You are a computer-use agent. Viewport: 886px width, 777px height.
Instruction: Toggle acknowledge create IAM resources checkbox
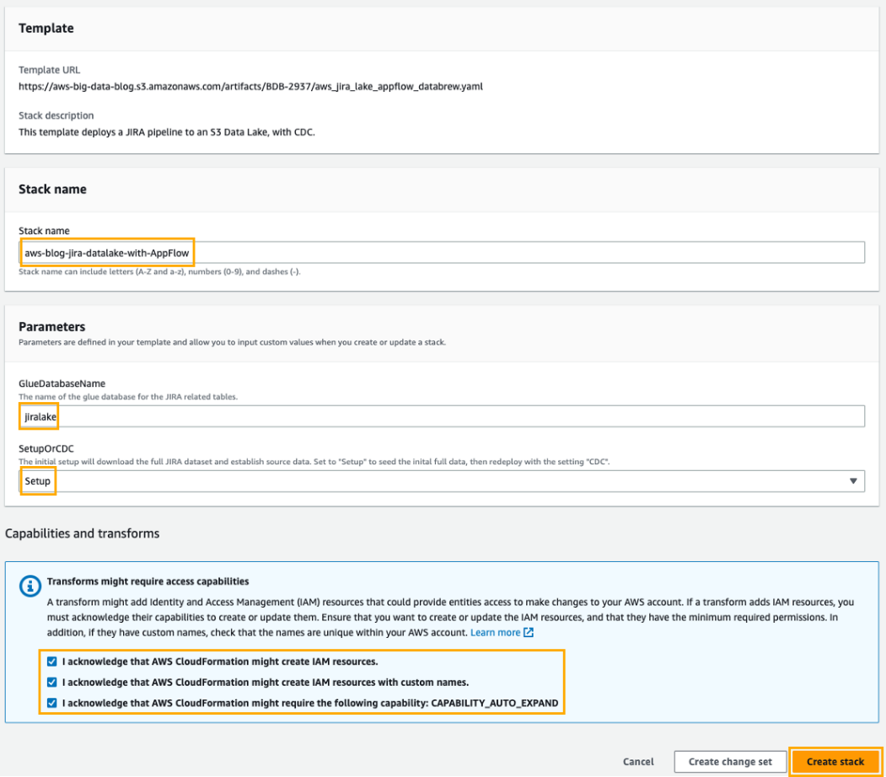tap(52, 662)
